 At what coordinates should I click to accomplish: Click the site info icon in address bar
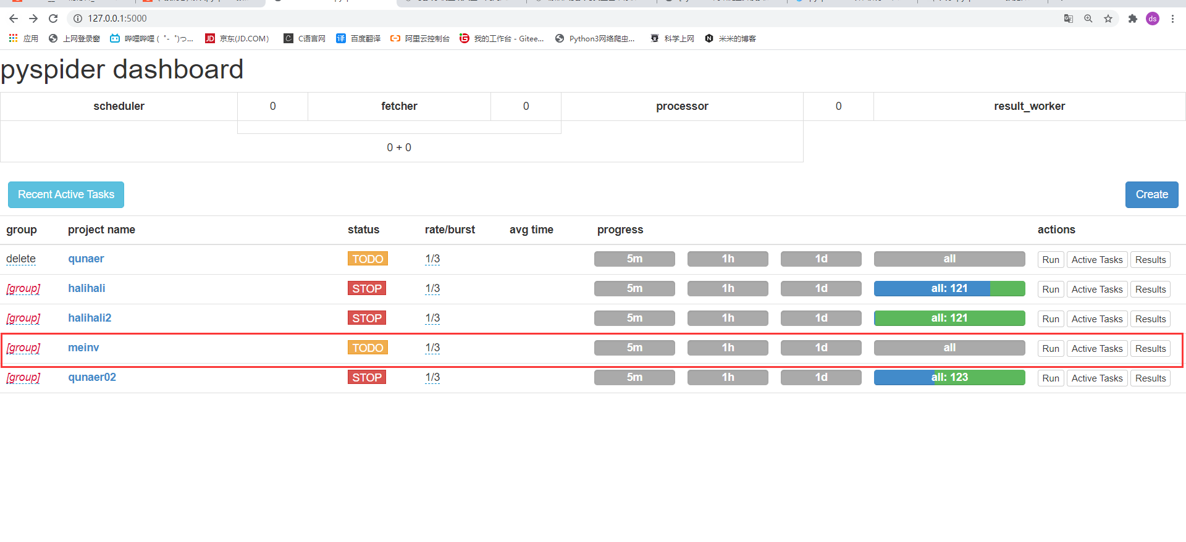78,19
